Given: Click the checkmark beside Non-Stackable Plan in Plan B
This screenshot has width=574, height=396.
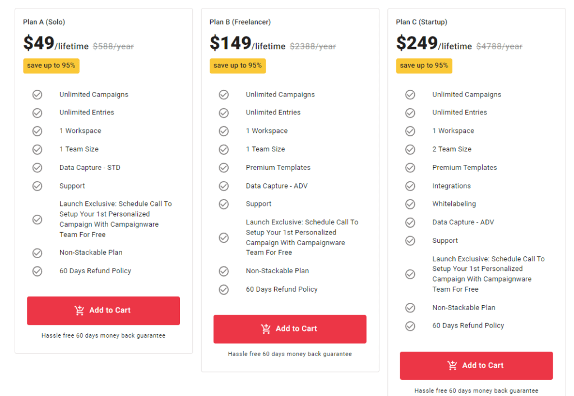Looking at the screenshot, I should 224,271.
